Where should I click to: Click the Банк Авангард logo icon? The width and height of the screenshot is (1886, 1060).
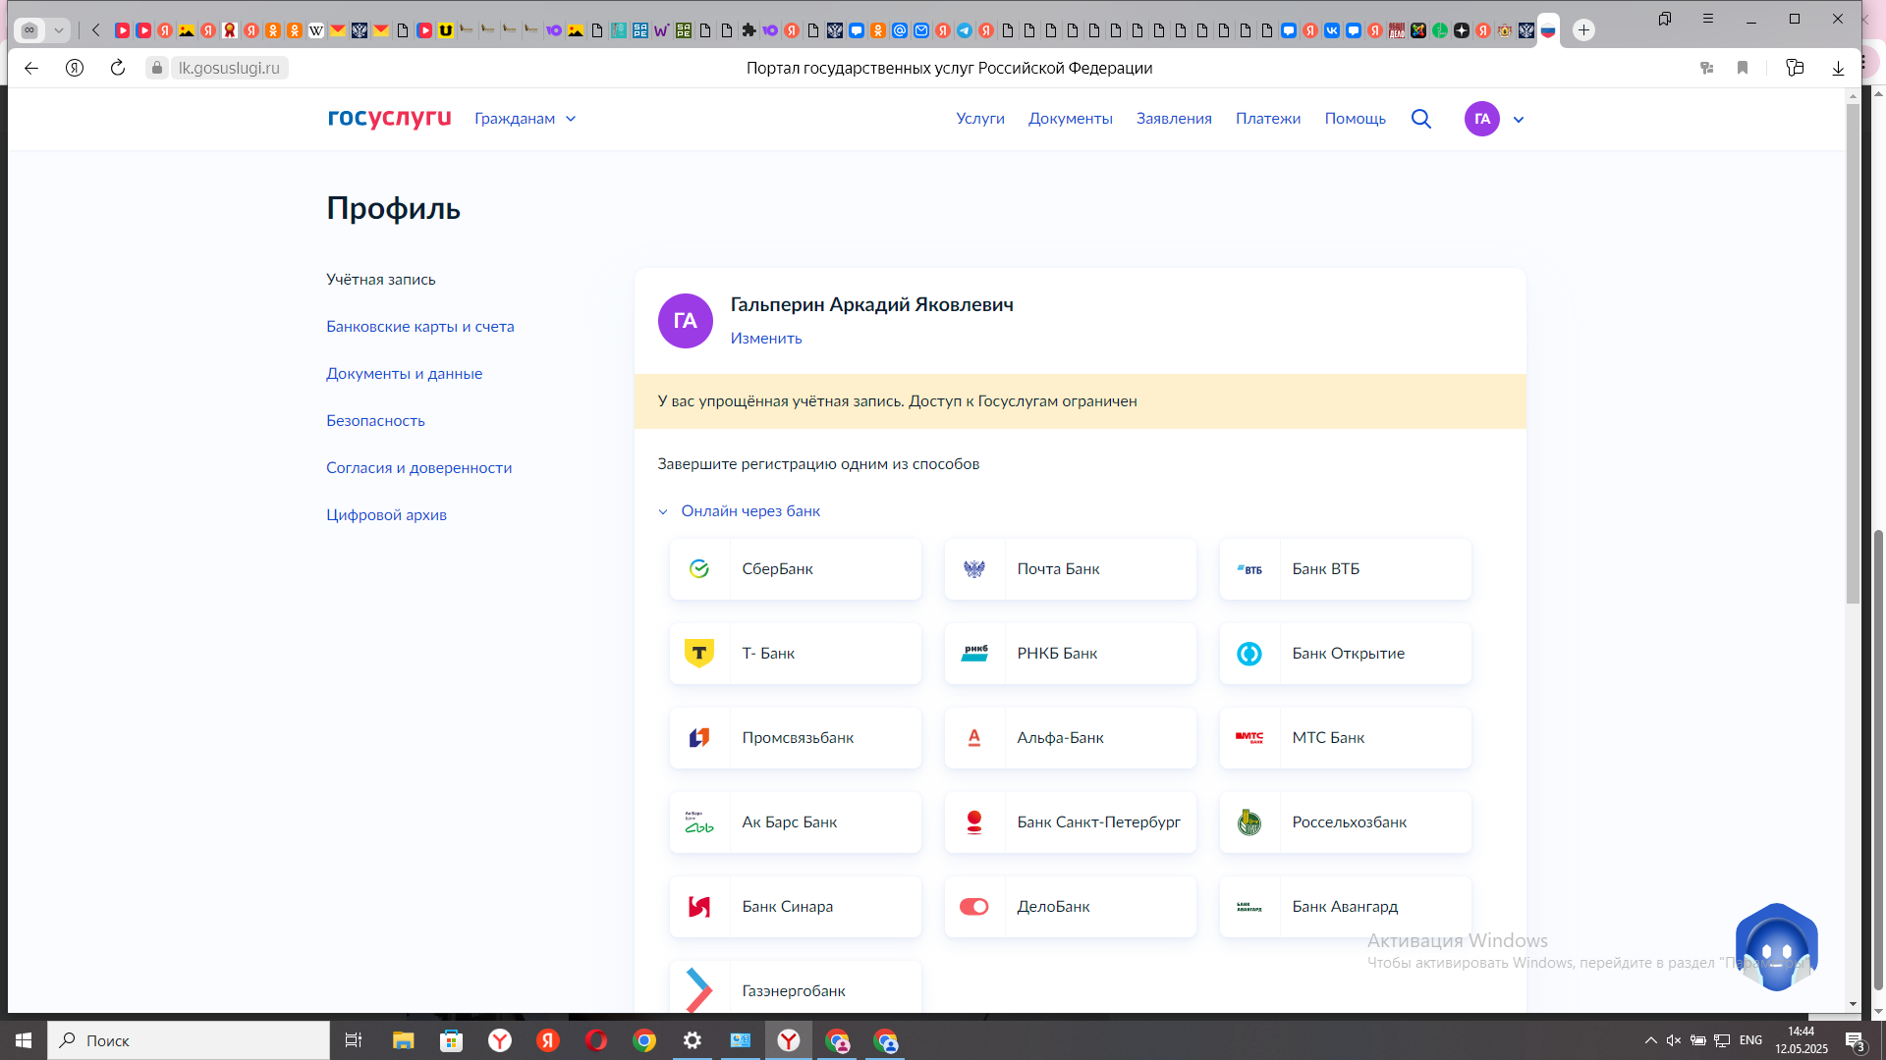tap(1249, 907)
